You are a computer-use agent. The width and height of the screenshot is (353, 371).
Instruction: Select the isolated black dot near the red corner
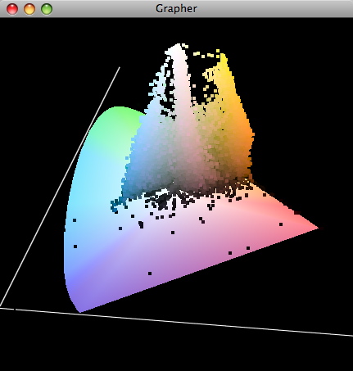point(281,224)
